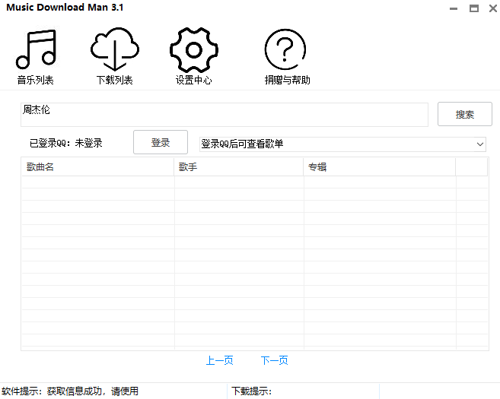Click the 设置中心 label under the gear
This screenshot has height=399, width=500.
[193, 80]
